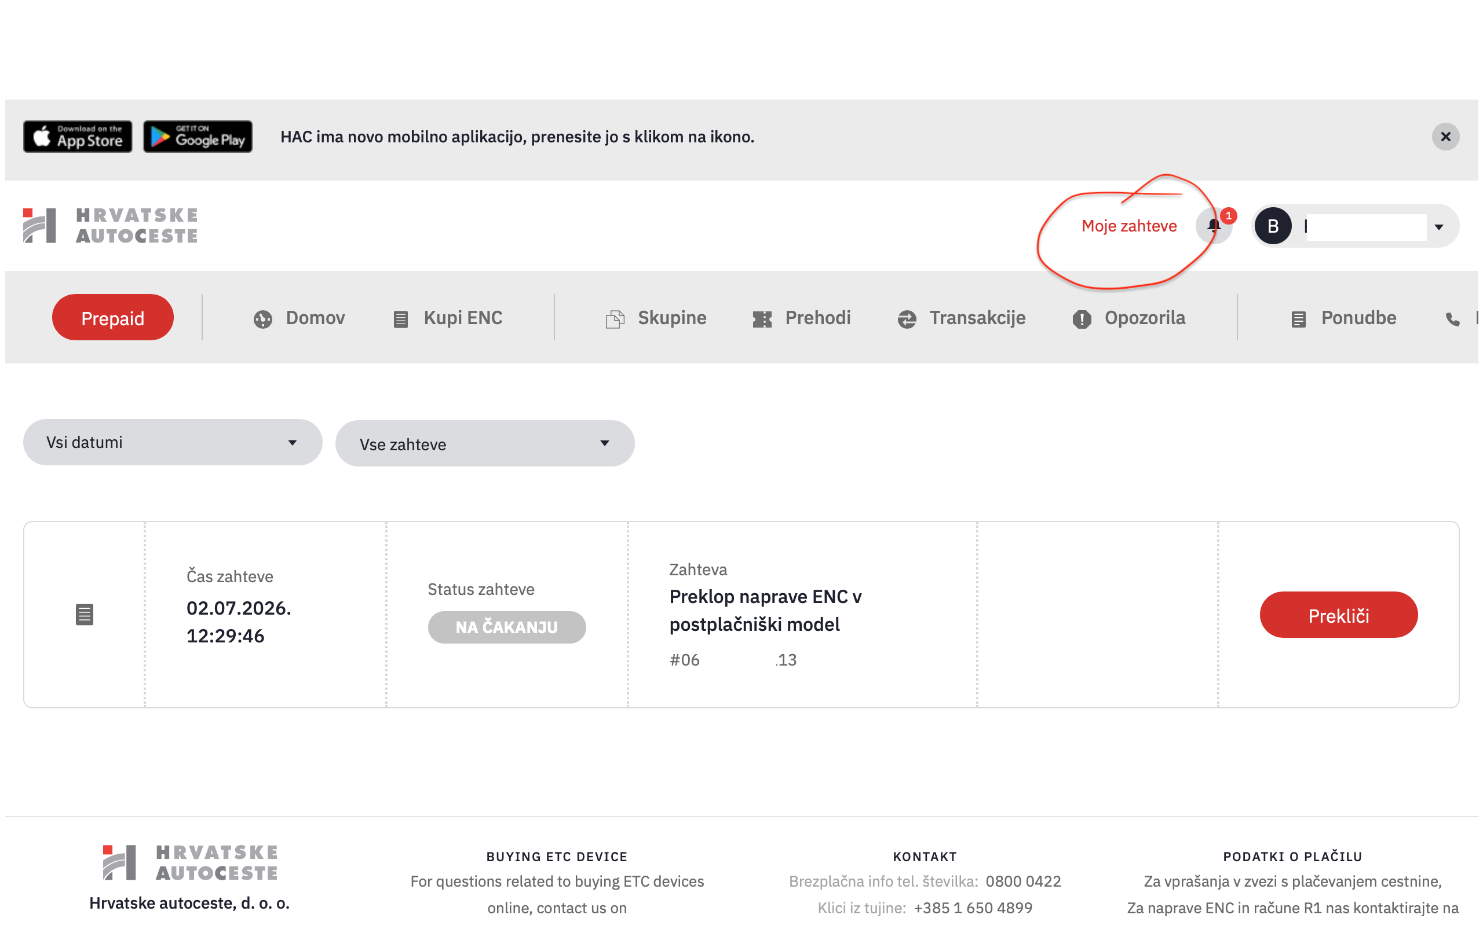The height and width of the screenshot is (926, 1483).
Task: Open the Kupi ENC menu item
Action: tap(447, 318)
